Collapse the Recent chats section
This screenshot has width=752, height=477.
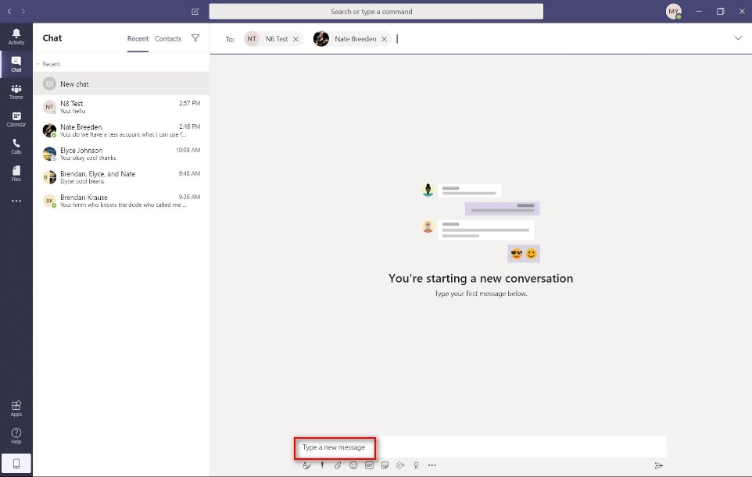[x=38, y=64]
